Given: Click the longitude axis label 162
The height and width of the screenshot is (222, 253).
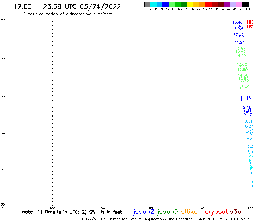Looking at the screenshot, I should click(x=201, y=208).
